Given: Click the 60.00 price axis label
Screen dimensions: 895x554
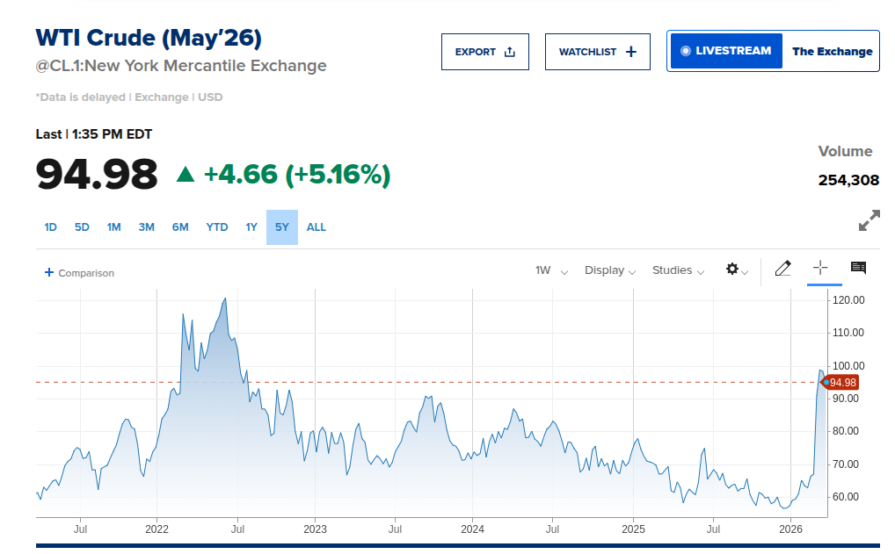Looking at the screenshot, I should 846,497.
